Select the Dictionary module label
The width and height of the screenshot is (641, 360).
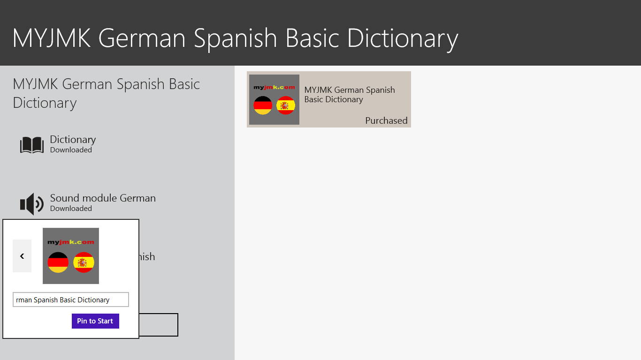point(73,140)
